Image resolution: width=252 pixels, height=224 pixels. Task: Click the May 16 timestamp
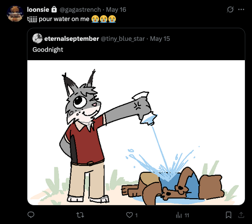point(116,10)
